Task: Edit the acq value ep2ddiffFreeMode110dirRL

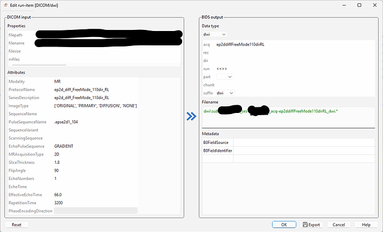Action: [x=240, y=44]
